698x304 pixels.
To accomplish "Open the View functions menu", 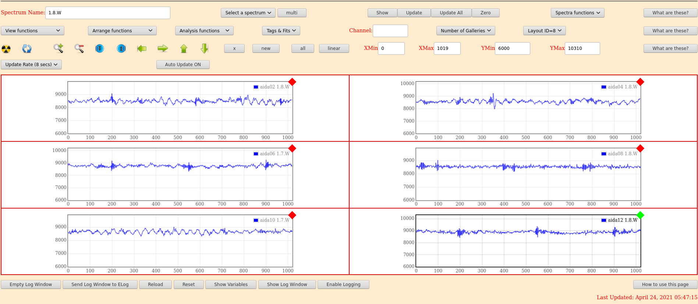I will pos(32,31).
